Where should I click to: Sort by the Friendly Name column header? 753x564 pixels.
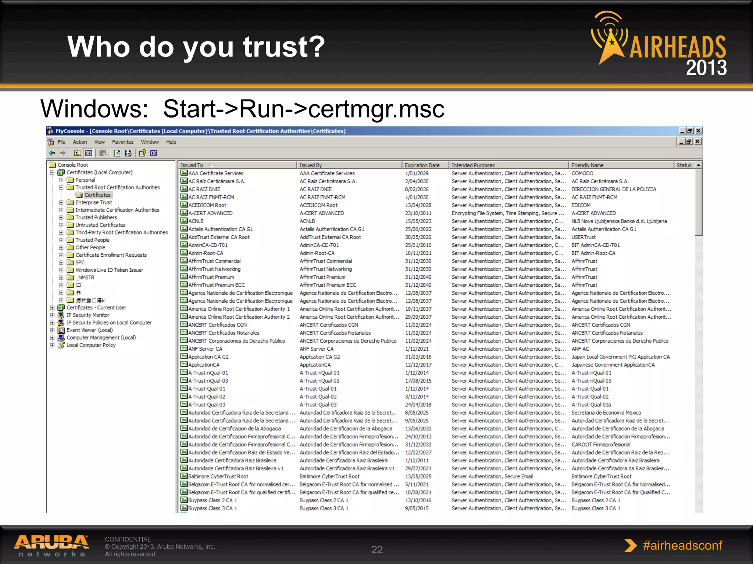(621, 165)
